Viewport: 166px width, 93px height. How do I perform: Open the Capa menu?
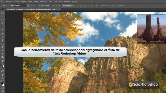(x=30, y=2)
